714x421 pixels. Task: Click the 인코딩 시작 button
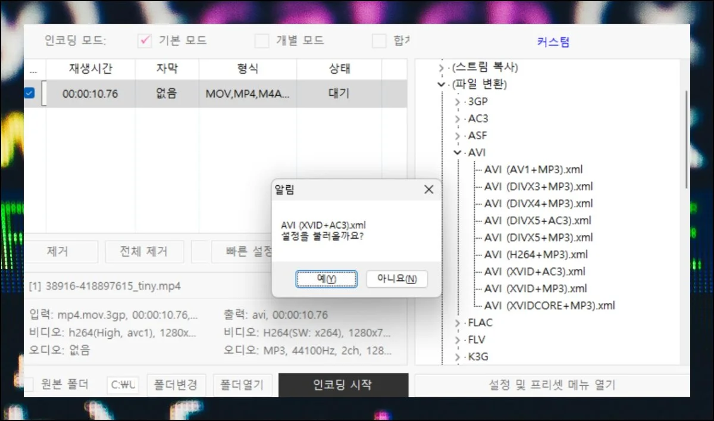coord(343,385)
